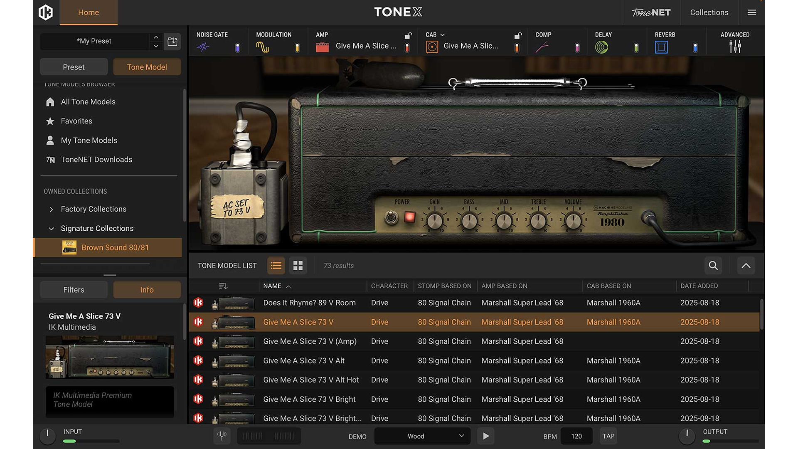Step to the previous preset with up arrow
This screenshot has height=449, width=798.
156,37
